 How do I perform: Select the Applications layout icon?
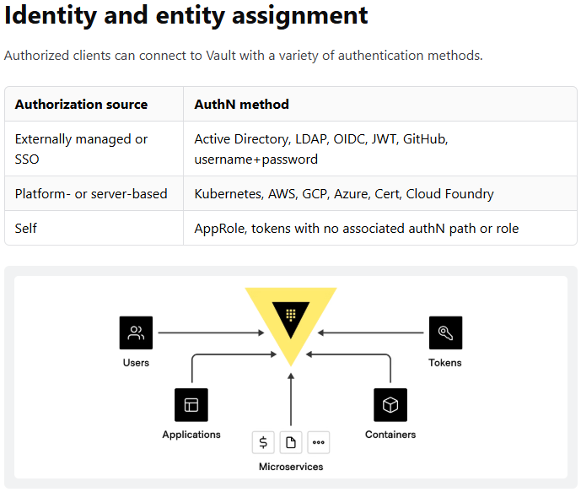[191, 405]
